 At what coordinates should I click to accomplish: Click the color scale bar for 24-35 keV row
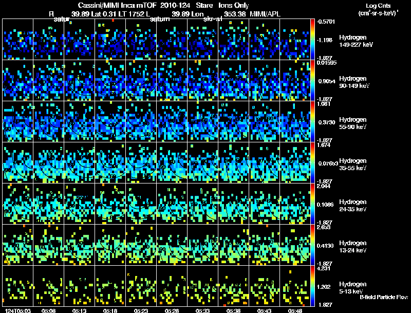pyautogui.click(x=312, y=204)
